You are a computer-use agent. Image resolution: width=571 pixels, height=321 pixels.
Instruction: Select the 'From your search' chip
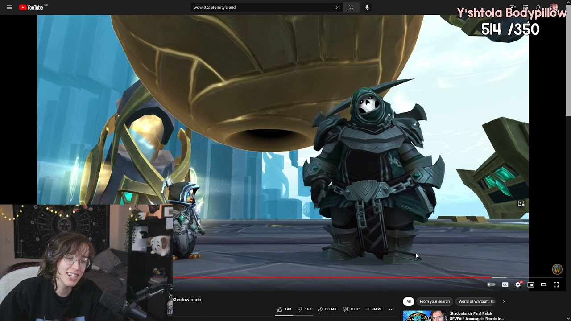click(x=434, y=301)
